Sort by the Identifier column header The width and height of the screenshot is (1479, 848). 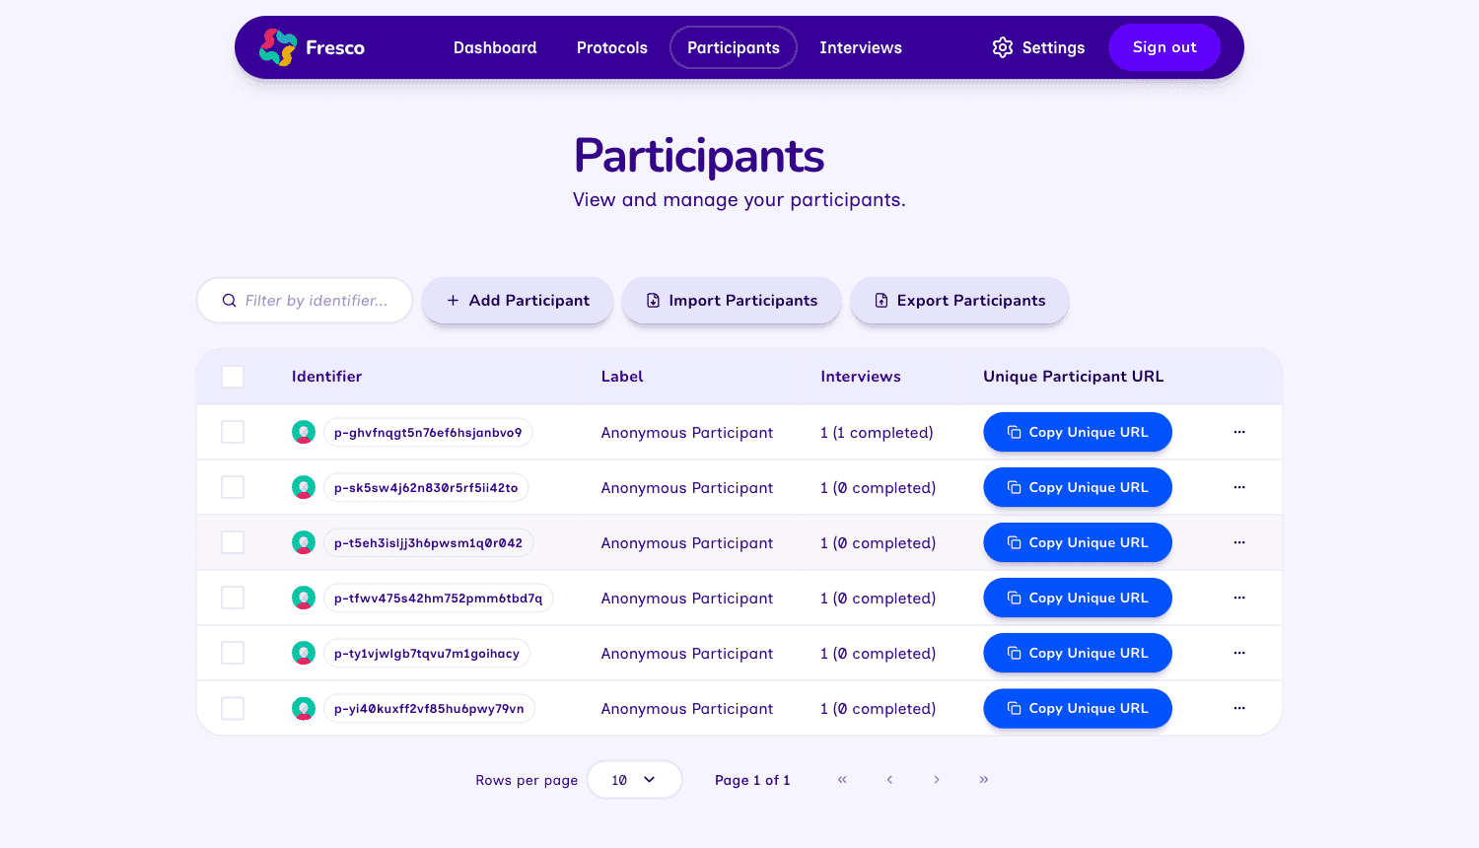(326, 377)
